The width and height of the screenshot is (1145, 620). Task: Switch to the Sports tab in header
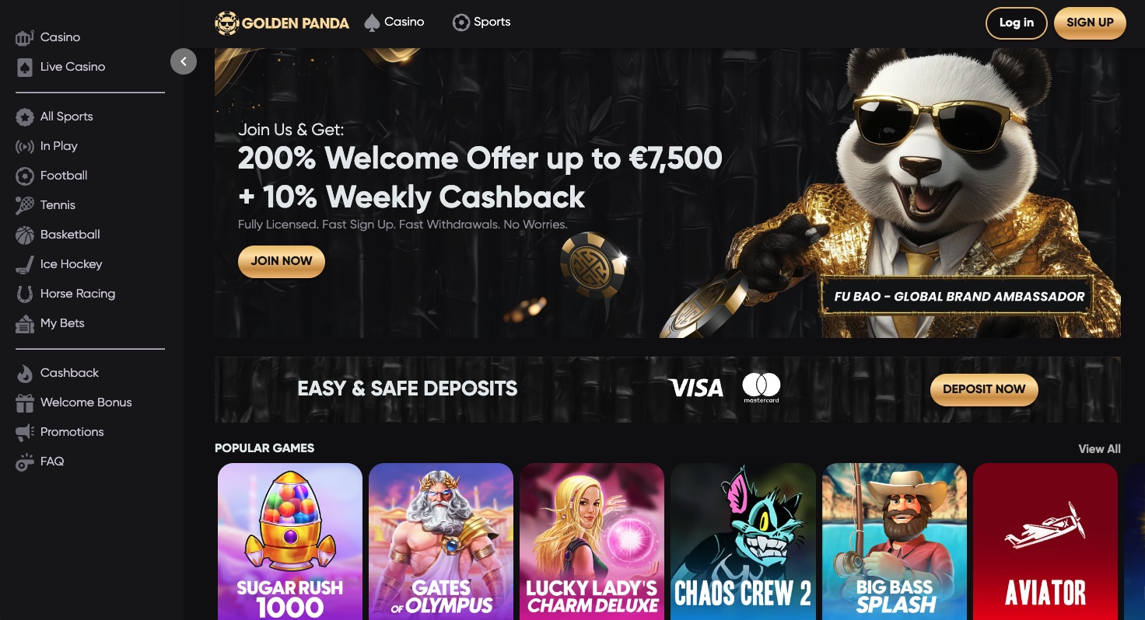481,23
